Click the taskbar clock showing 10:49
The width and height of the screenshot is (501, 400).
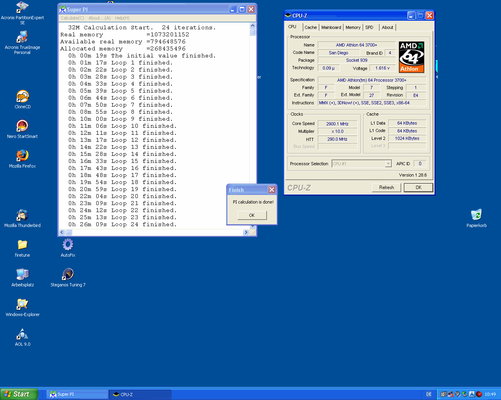(x=490, y=394)
